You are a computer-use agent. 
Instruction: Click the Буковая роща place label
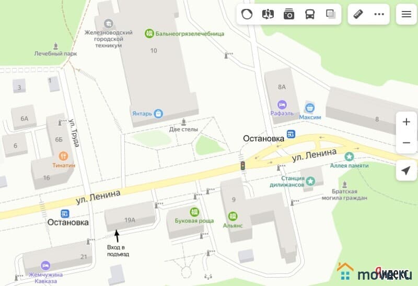(194, 221)
